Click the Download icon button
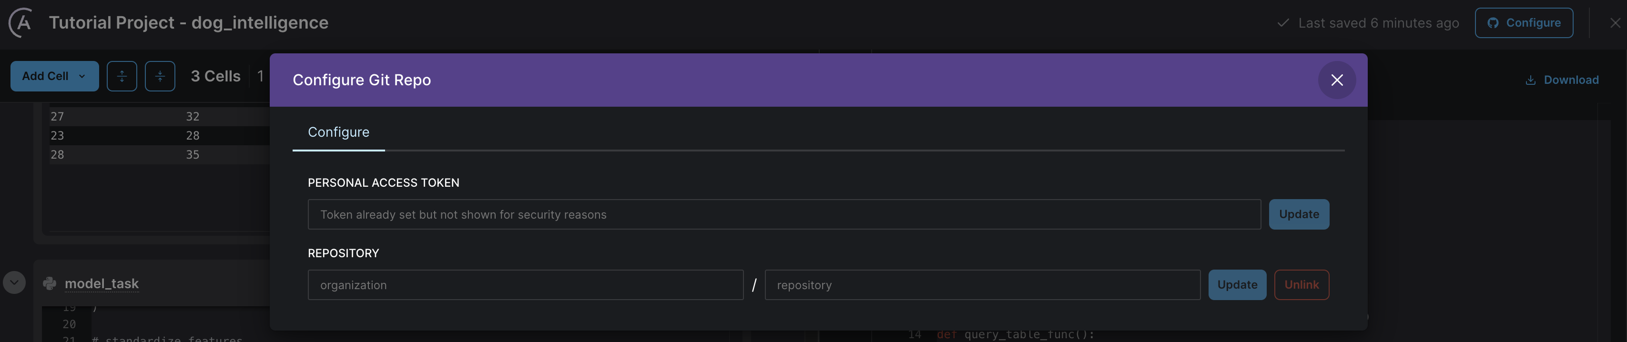The height and width of the screenshot is (342, 1627). (1530, 80)
